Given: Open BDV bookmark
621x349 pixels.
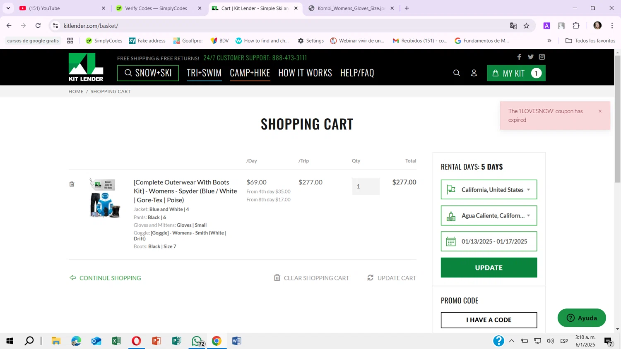Looking at the screenshot, I should click(x=219, y=41).
